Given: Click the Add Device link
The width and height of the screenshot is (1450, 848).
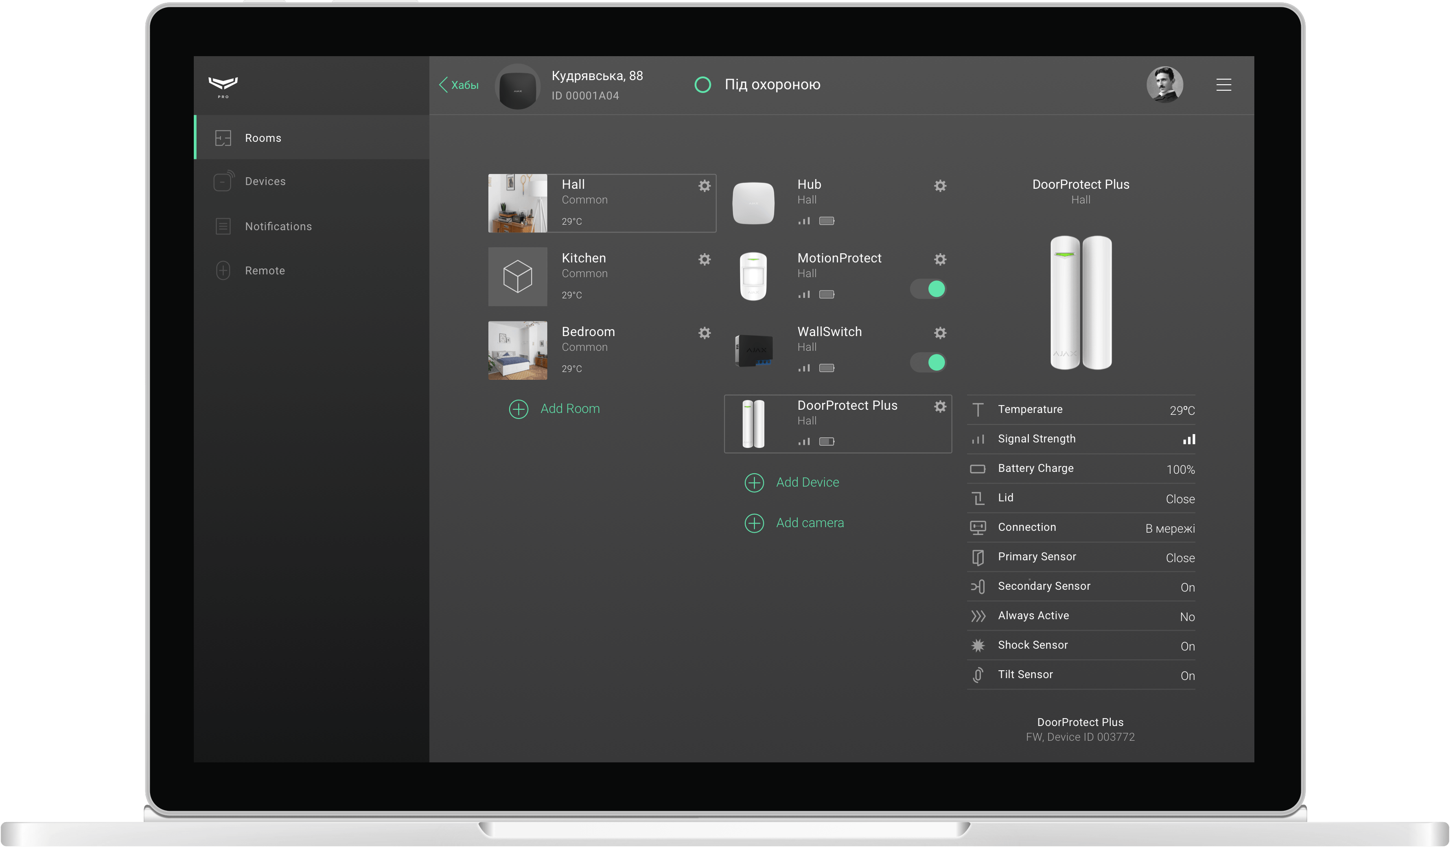Looking at the screenshot, I should tap(806, 482).
